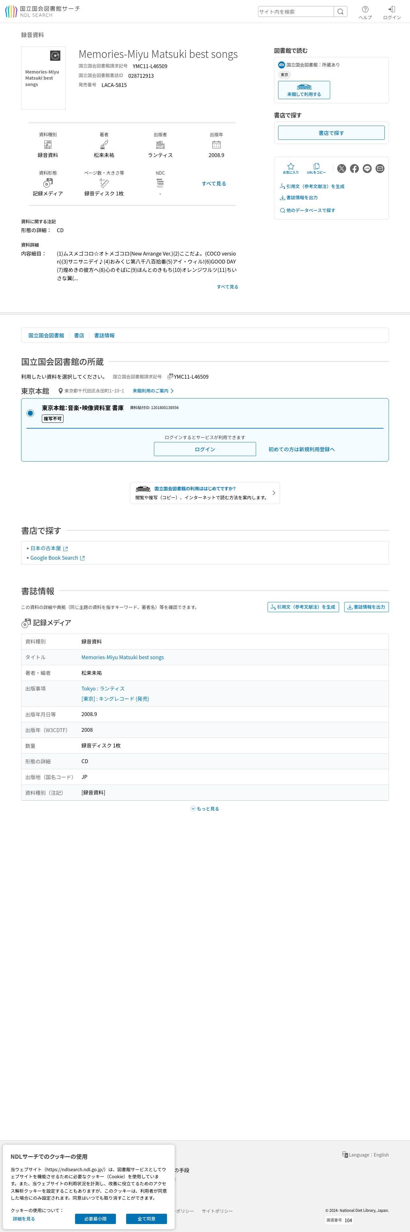Click the ページ数・大きさ等 ruler icon
The image size is (410, 1232).
click(104, 183)
